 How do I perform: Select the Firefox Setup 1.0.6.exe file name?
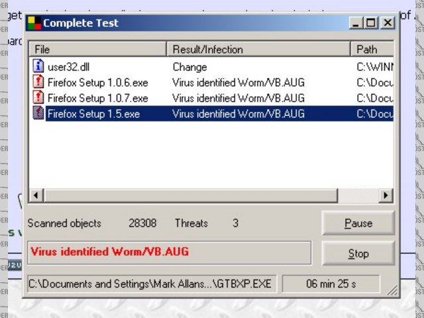(x=98, y=82)
